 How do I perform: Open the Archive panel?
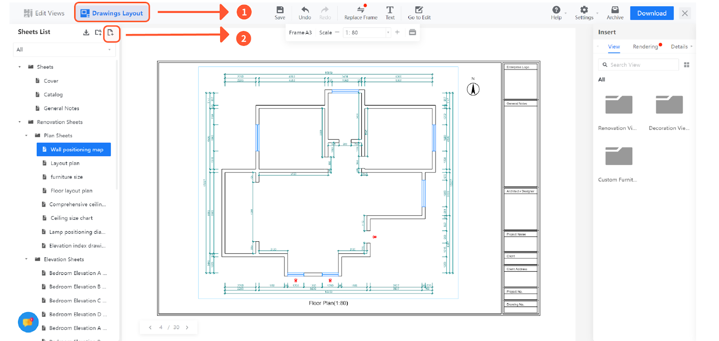tap(615, 13)
